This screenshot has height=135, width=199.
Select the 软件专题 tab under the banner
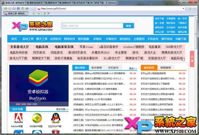click(x=18, y=109)
